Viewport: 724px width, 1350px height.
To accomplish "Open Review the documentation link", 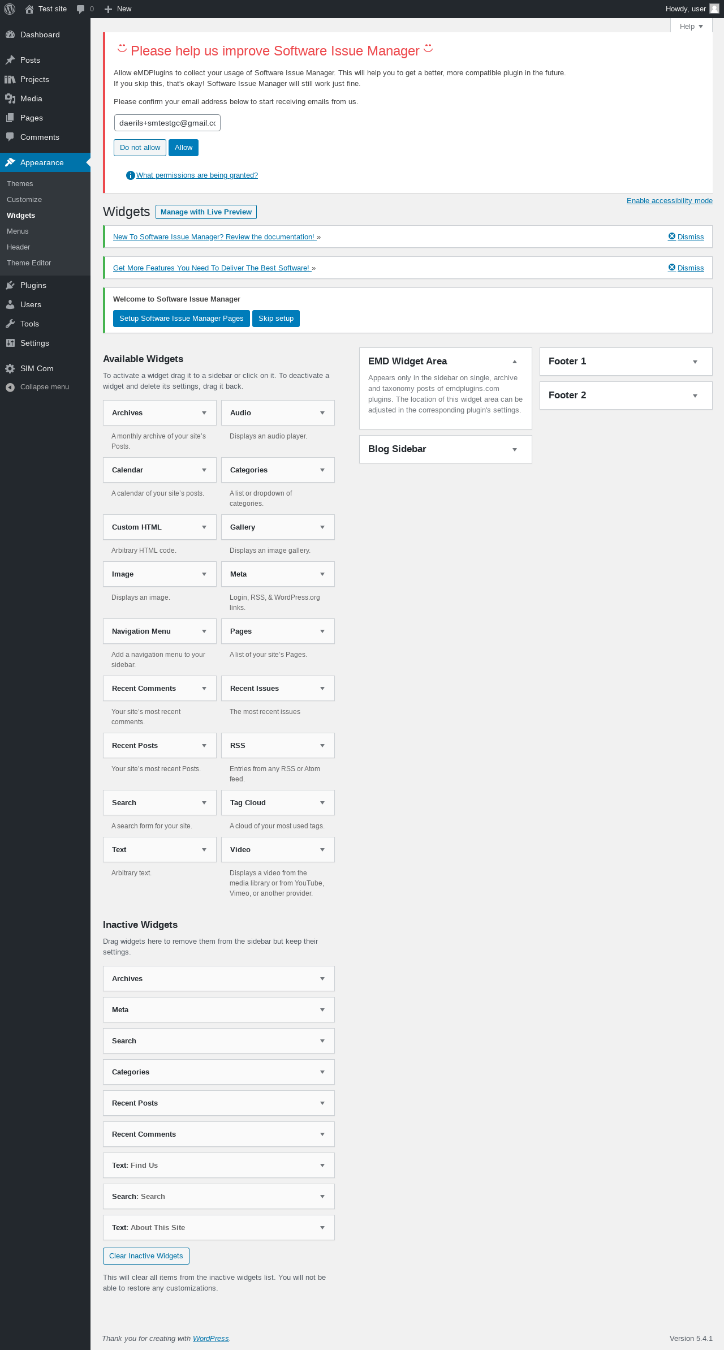I will [x=214, y=237].
